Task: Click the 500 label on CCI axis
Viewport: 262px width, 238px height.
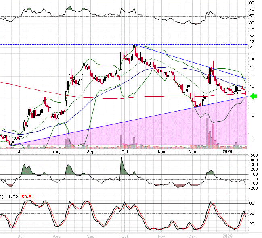Action: (x=254, y=155)
